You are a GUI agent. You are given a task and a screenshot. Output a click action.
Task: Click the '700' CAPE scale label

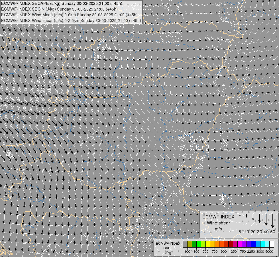(215, 252)
